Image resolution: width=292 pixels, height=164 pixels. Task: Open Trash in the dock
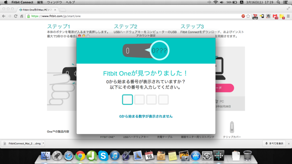pyautogui.click(x=247, y=156)
